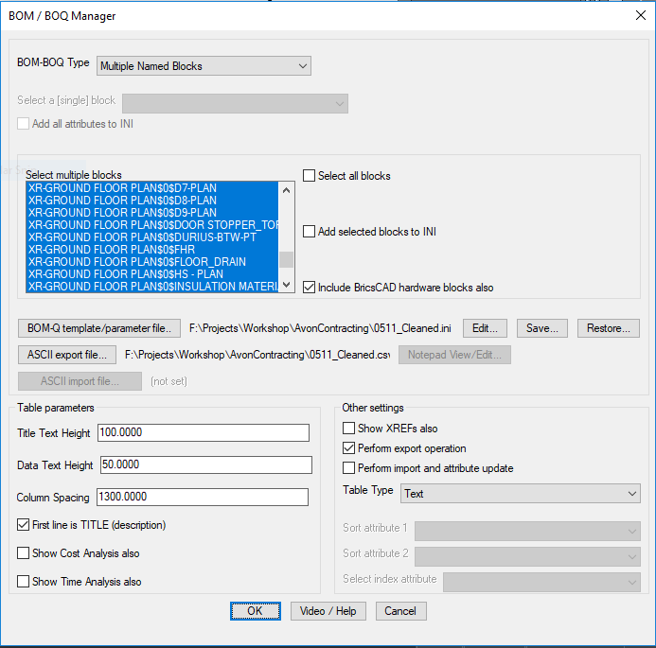Expand the Table Type dropdown
The height and width of the screenshot is (648, 656).
coord(520,494)
